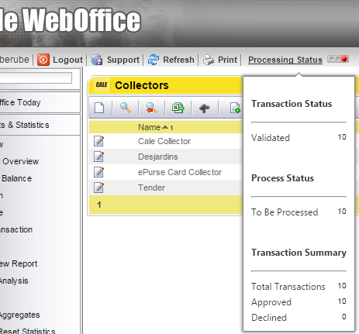
Task: Click Desjardins name text
Action: [158, 157]
